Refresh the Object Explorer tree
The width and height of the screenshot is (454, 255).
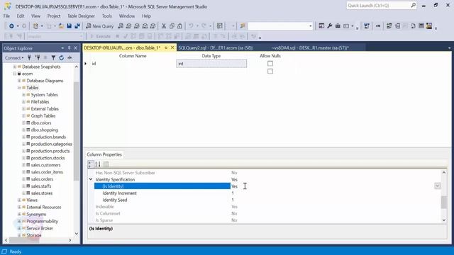pos(62,58)
